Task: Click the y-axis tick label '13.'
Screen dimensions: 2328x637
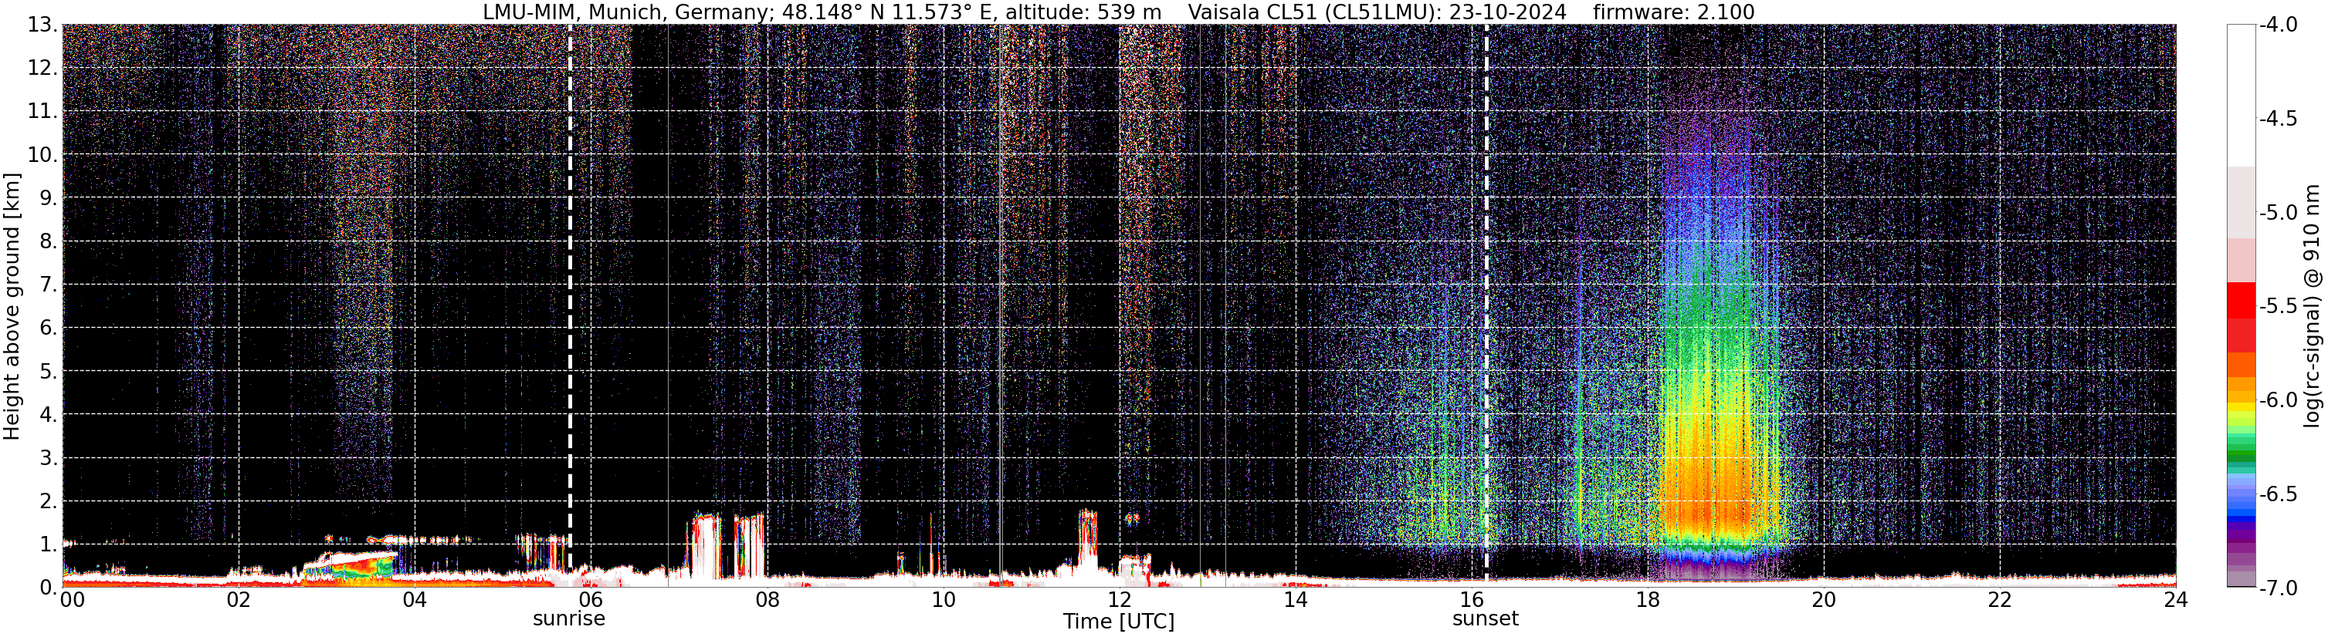Action: pos(42,25)
